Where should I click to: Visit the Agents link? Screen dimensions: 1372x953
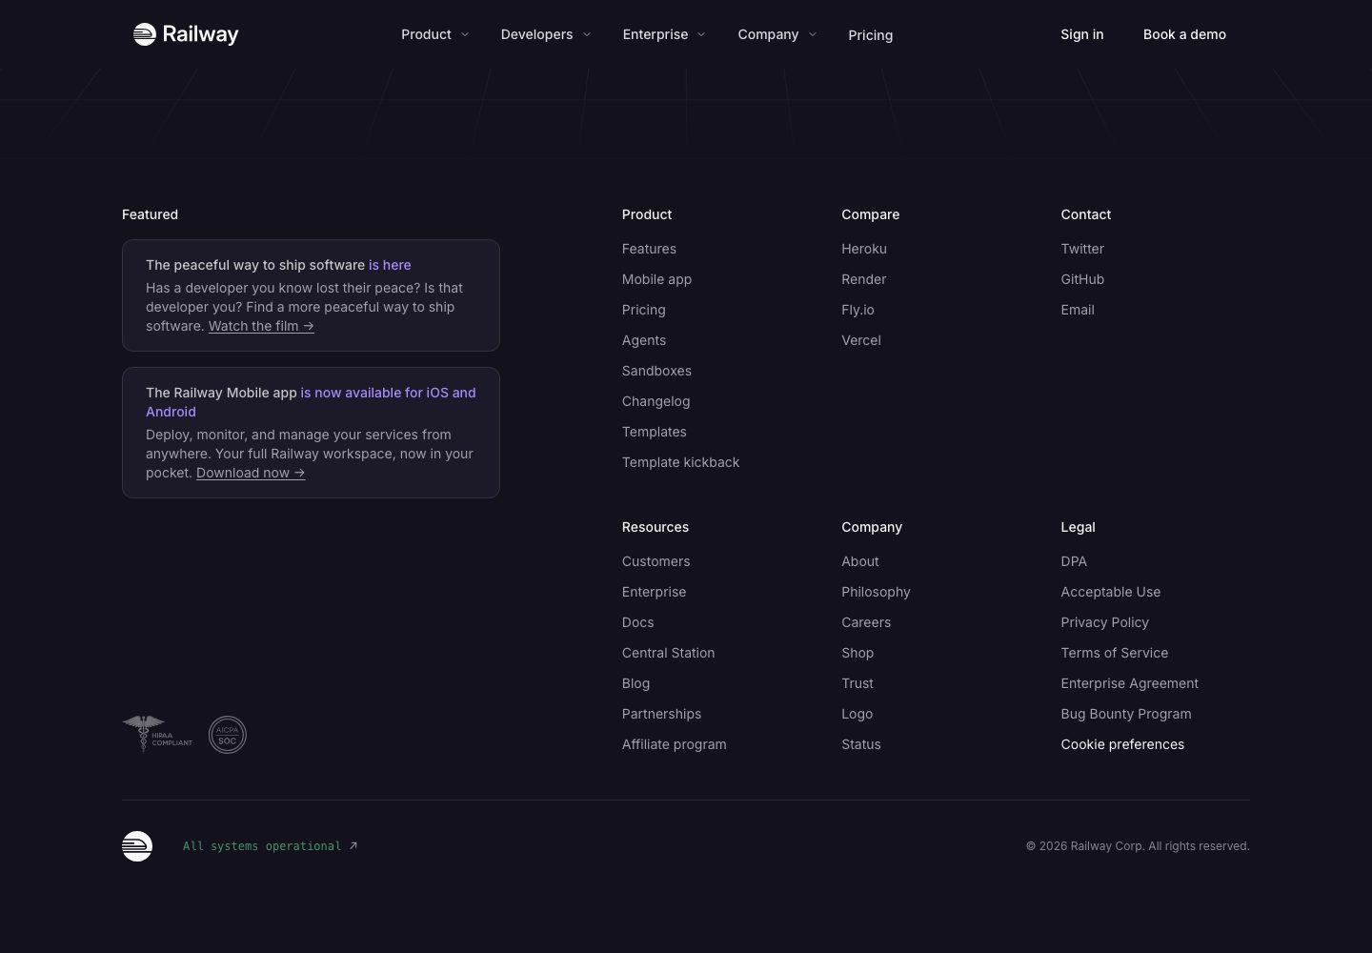(644, 340)
